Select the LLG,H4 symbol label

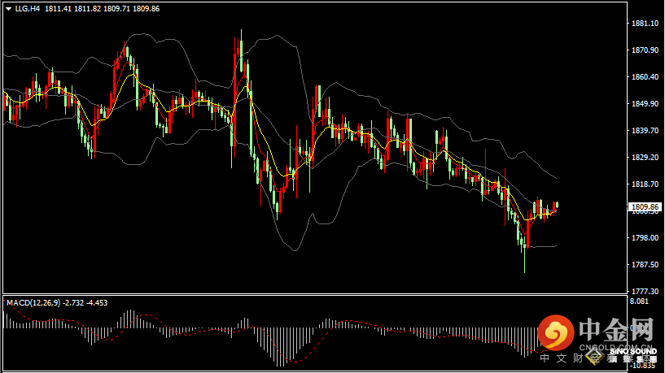[27, 8]
